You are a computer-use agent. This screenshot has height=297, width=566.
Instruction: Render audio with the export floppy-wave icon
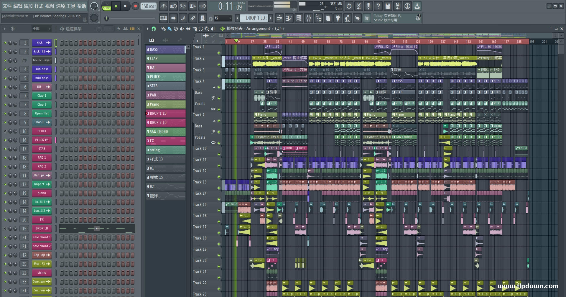(398, 6)
